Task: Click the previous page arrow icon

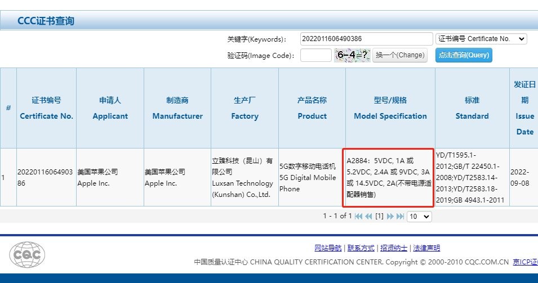Action: tap(368, 216)
